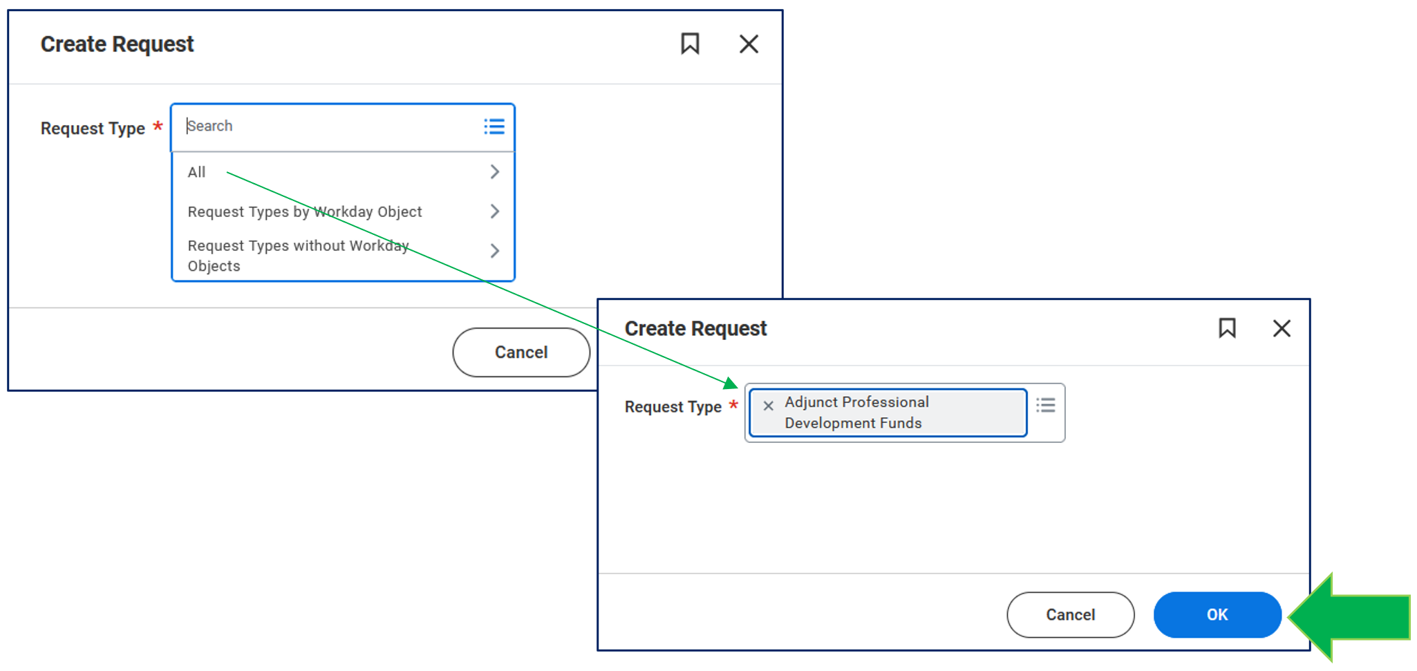1417x671 pixels.
Task: Click Request Type label in second dialog
Action: coord(673,407)
